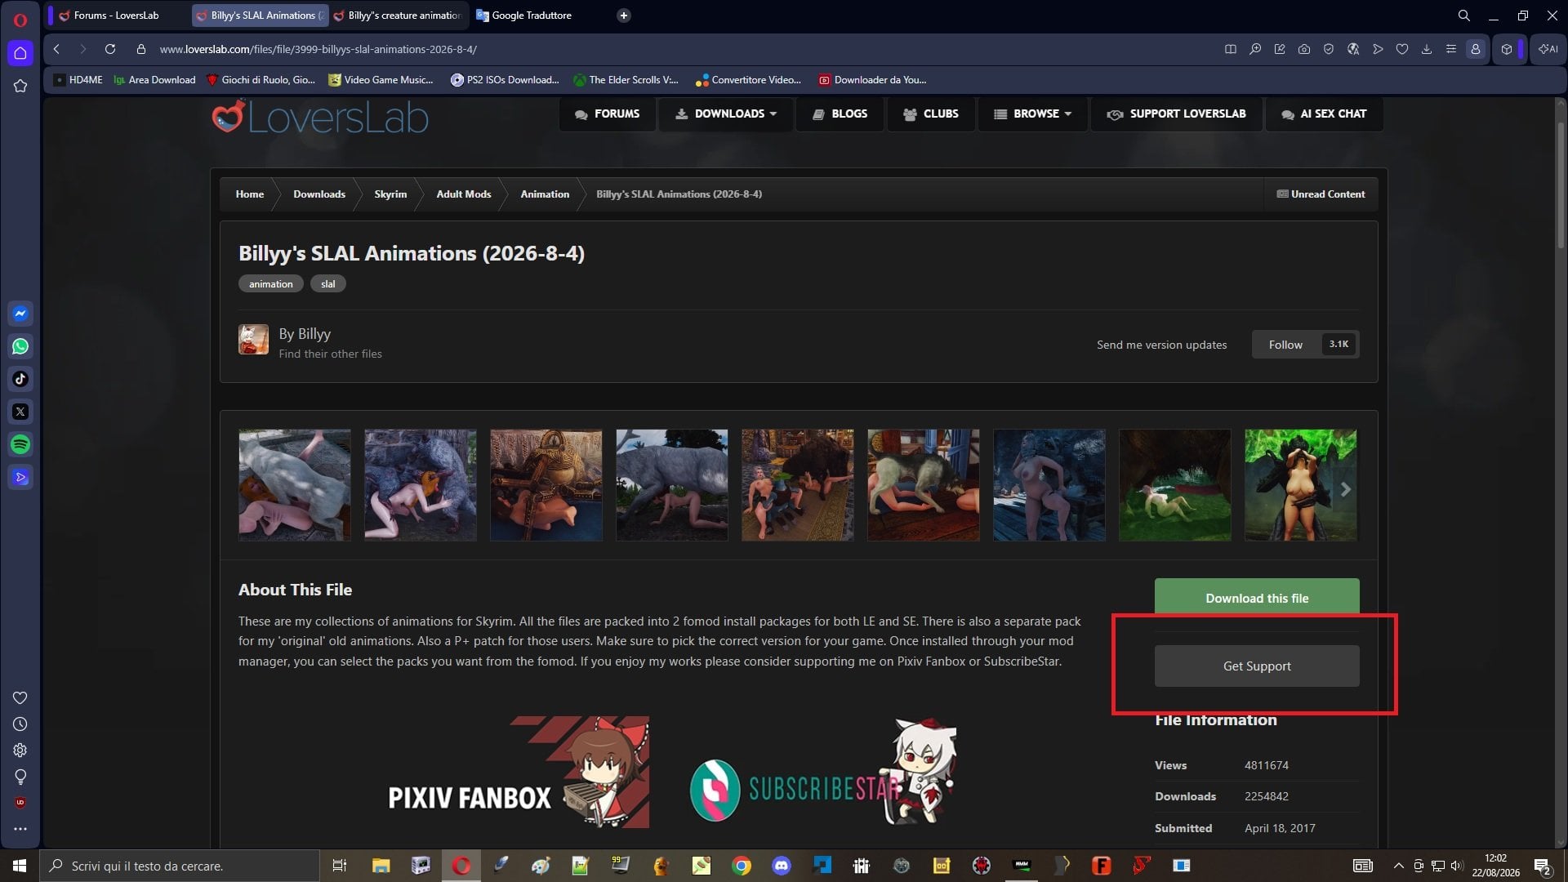1568x882 pixels.
Task: Expand the BROWSE dropdown menu
Action: [x=1033, y=114]
